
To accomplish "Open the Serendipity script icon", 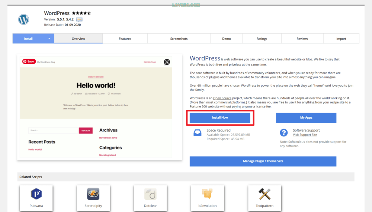I will pyautogui.click(x=93, y=194).
